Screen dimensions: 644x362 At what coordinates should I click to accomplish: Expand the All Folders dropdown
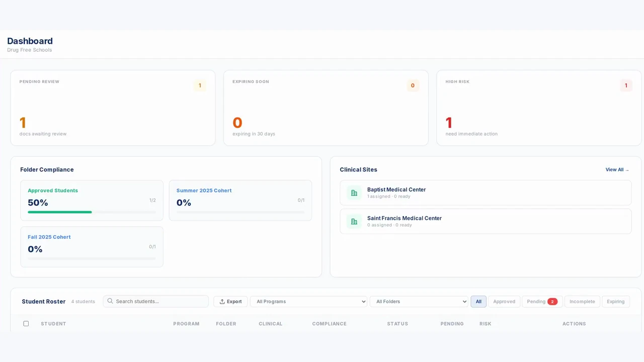(x=419, y=302)
